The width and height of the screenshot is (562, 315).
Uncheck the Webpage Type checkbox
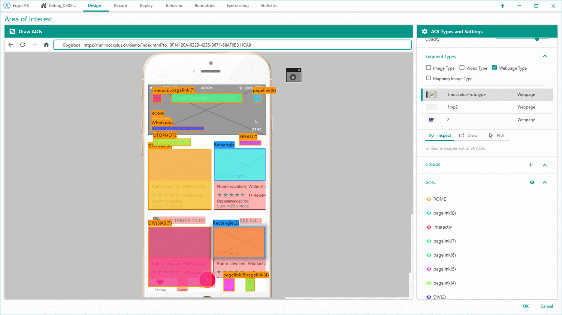[495, 68]
